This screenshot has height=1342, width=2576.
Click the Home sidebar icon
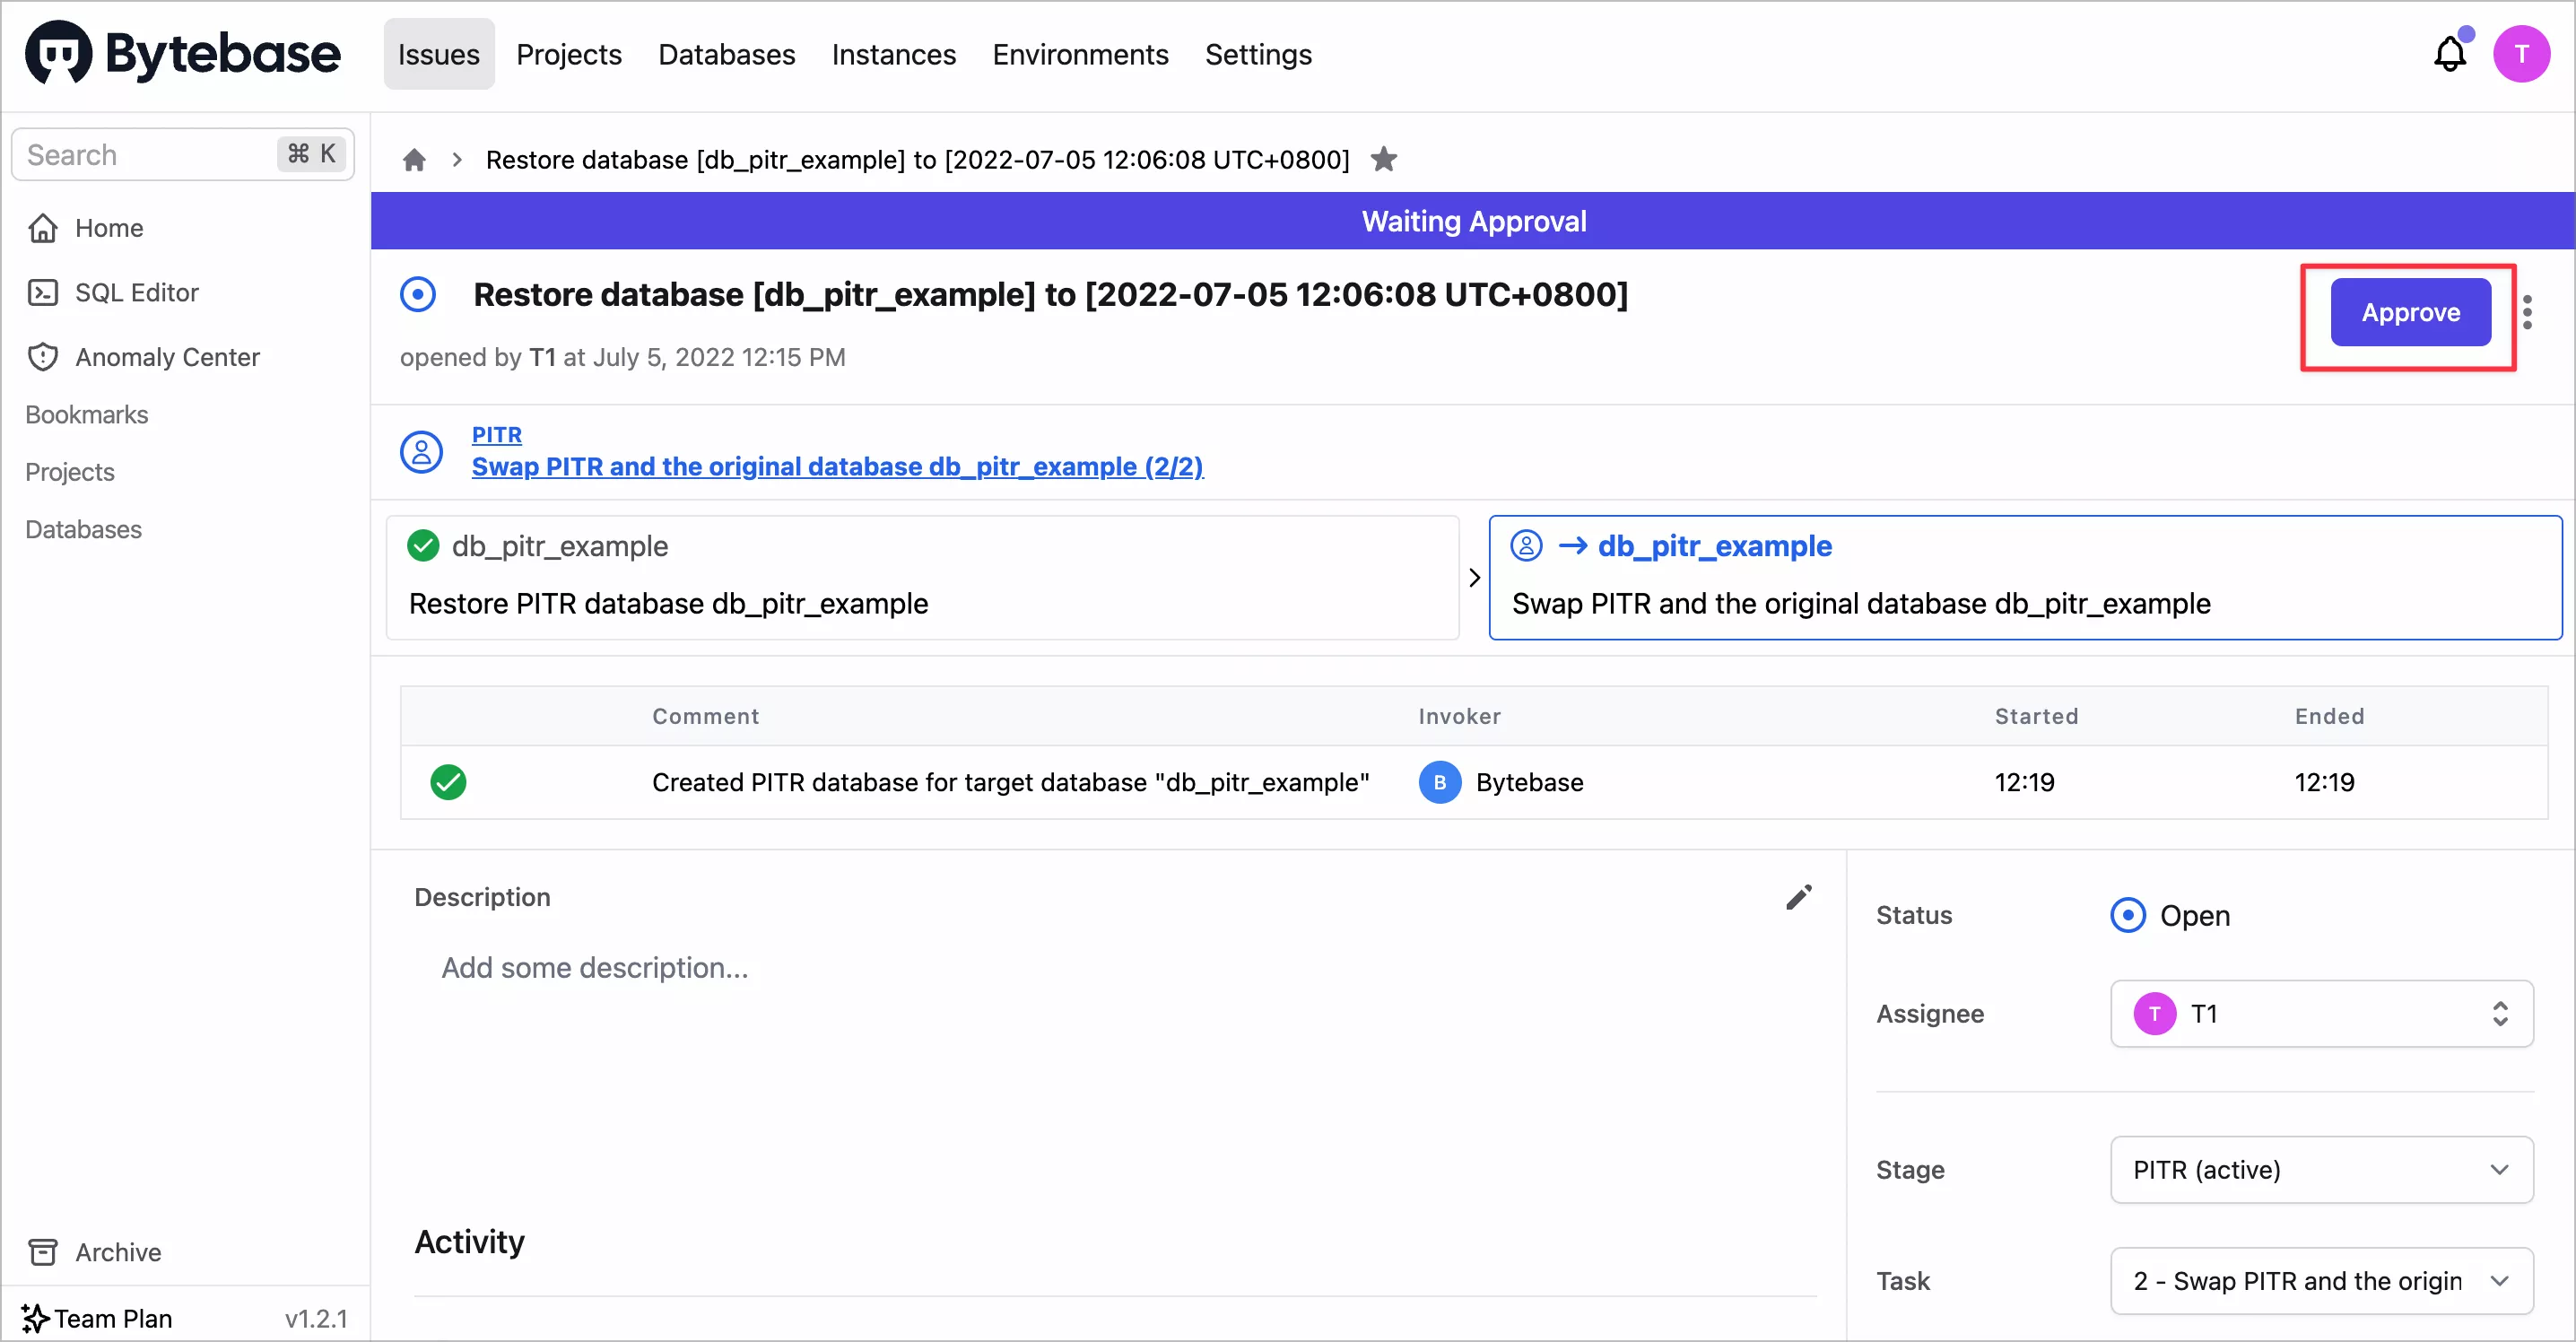(x=43, y=228)
